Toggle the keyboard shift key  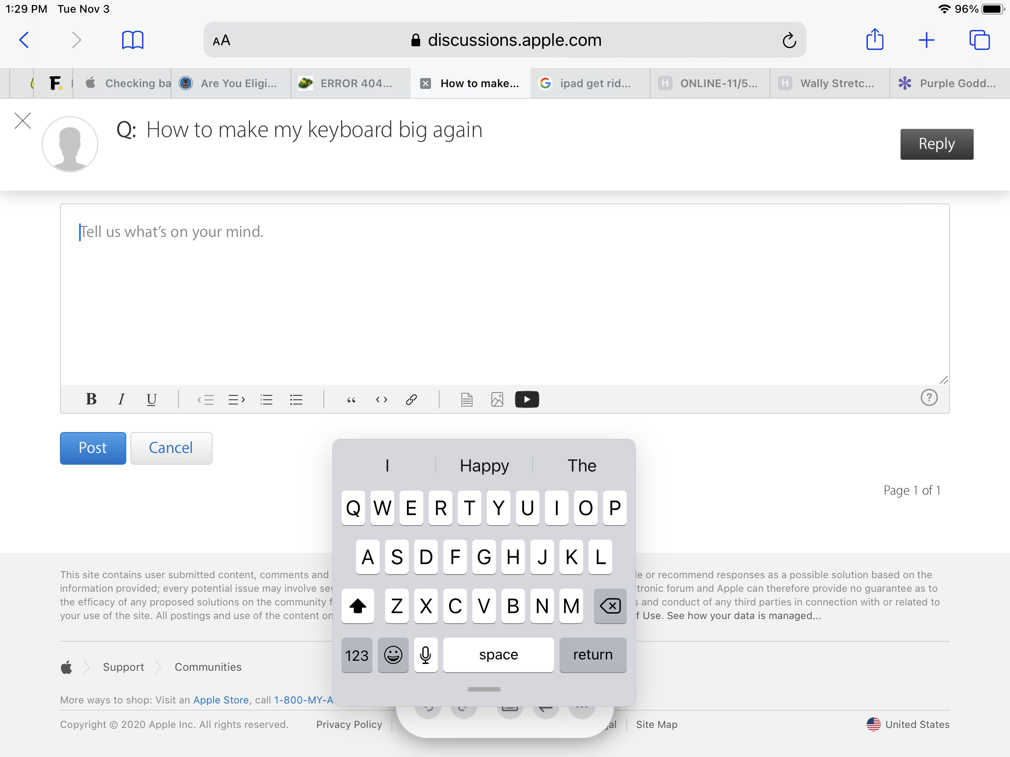[x=357, y=606]
